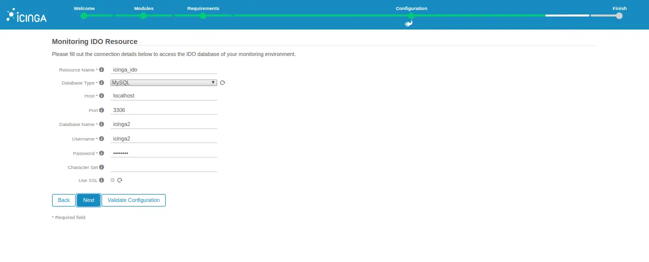Click the Database Type label
Screen dimensions: 649x262
click(79, 83)
